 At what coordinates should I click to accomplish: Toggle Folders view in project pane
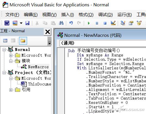[23, 41]
